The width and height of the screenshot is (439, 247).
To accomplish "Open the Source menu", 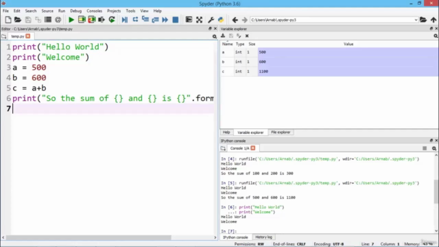I will click(x=47, y=11).
